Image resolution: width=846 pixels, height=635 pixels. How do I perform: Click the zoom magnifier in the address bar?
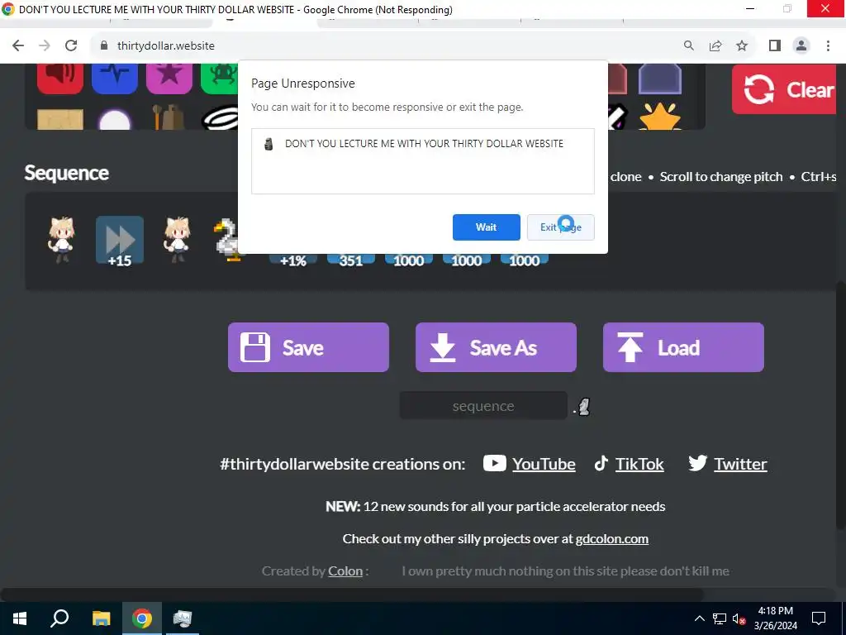(x=689, y=46)
